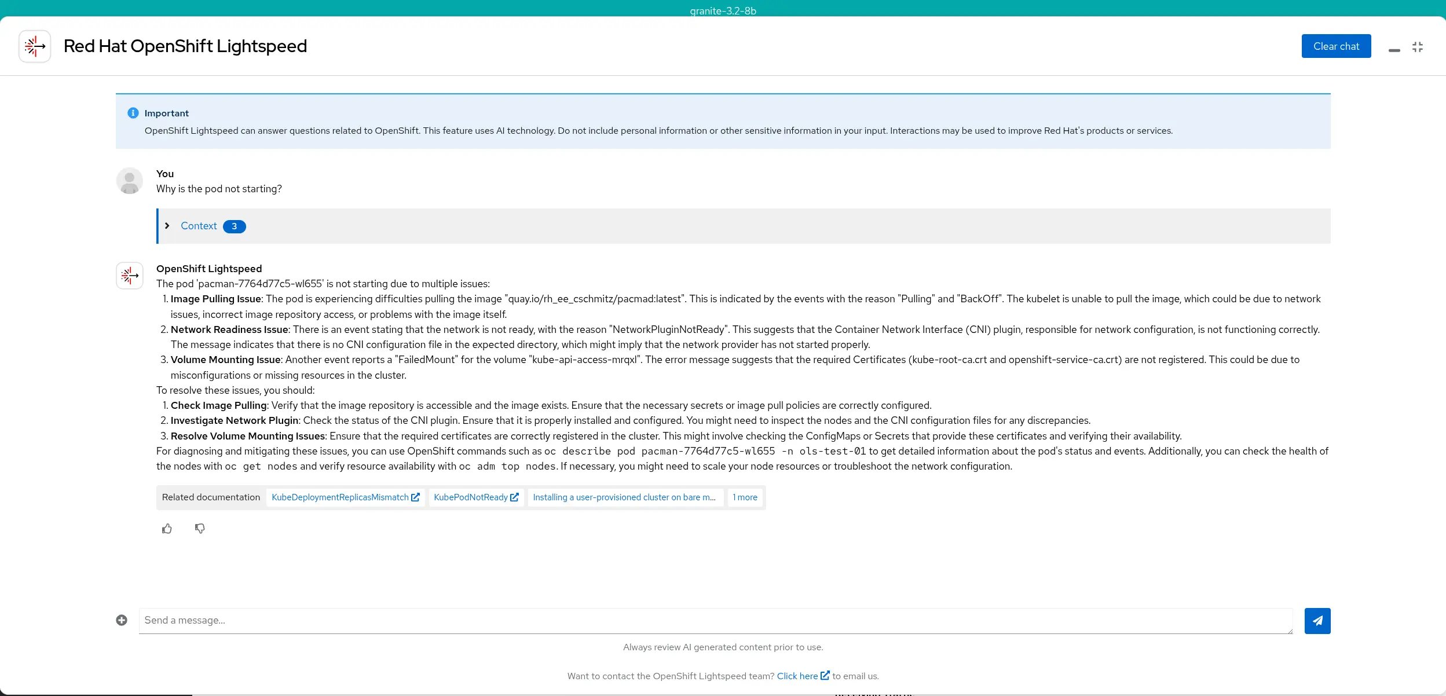Open the Click here email link
The width and height of the screenshot is (1446, 696).
click(x=797, y=676)
